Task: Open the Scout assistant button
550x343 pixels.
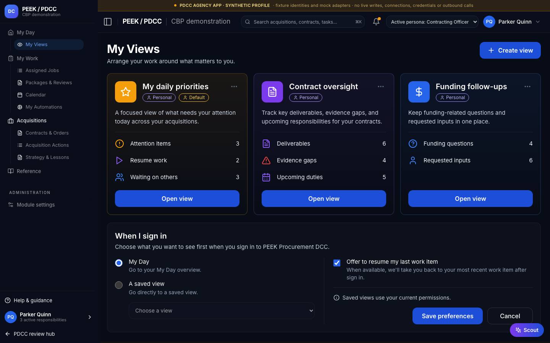Action: tap(527, 330)
